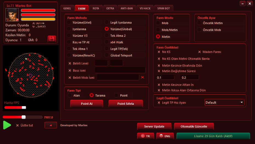This screenshot has height=144, width=255.
Task: Toggle No KS Olan Metni Otomatik Banla
Action: click(159, 59)
